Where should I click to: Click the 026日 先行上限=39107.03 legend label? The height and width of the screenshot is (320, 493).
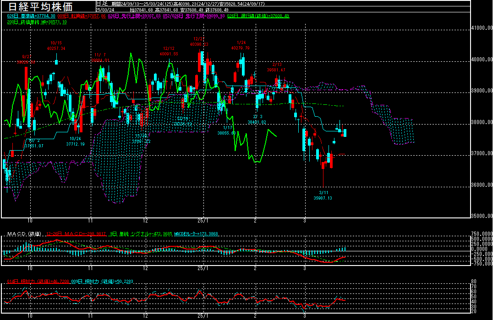[x=134, y=16]
